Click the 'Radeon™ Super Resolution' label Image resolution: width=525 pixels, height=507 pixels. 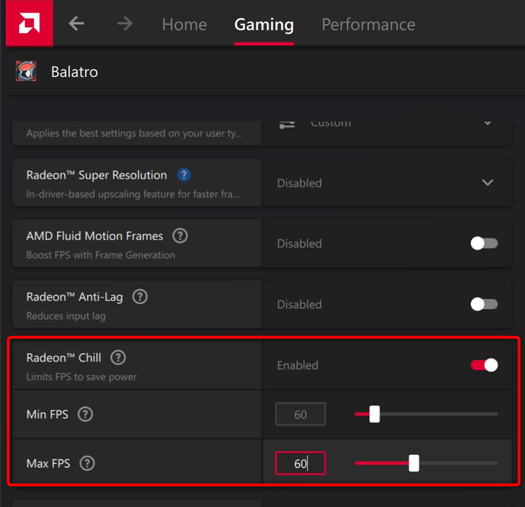pos(97,175)
